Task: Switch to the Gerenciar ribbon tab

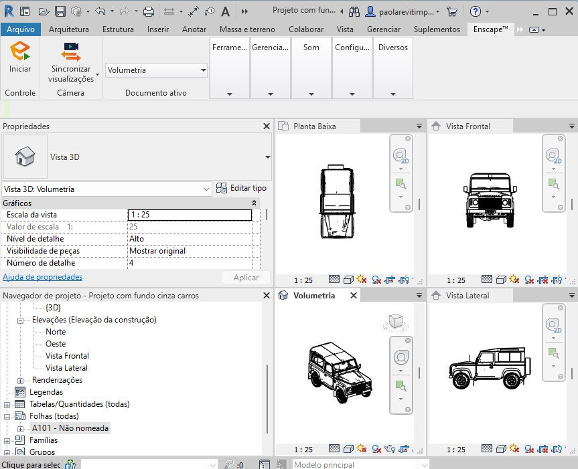Action: [384, 29]
